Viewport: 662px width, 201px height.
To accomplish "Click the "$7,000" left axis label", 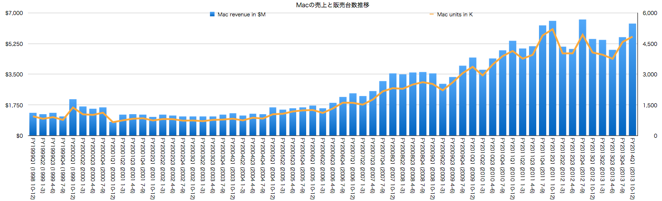I will coord(13,13).
